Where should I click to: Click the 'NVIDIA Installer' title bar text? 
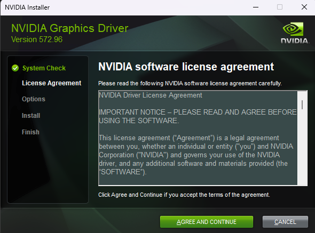pyautogui.click(x=27, y=7)
